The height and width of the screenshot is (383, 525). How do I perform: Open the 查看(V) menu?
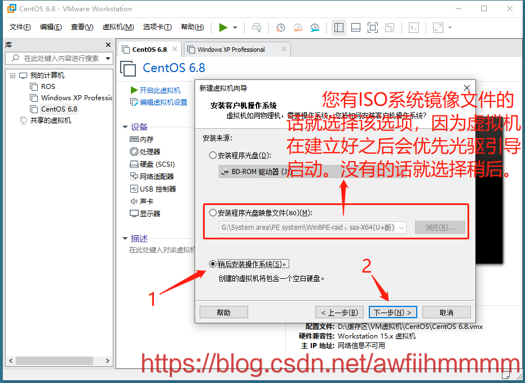click(x=82, y=27)
